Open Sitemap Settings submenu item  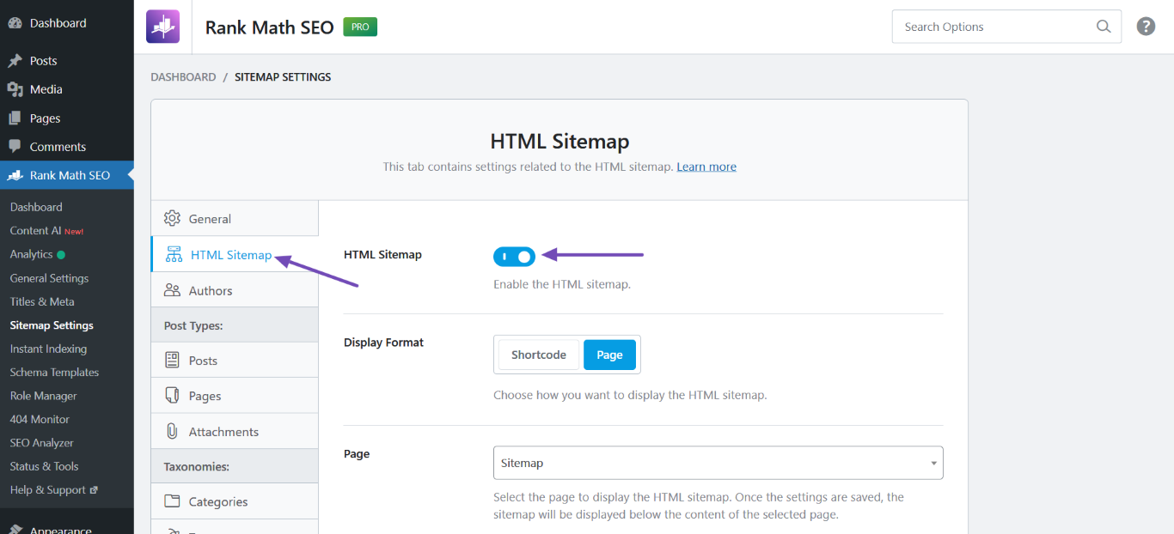point(52,325)
